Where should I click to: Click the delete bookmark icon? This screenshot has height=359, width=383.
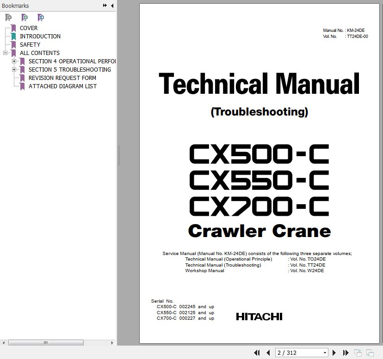[x=8, y=18]
